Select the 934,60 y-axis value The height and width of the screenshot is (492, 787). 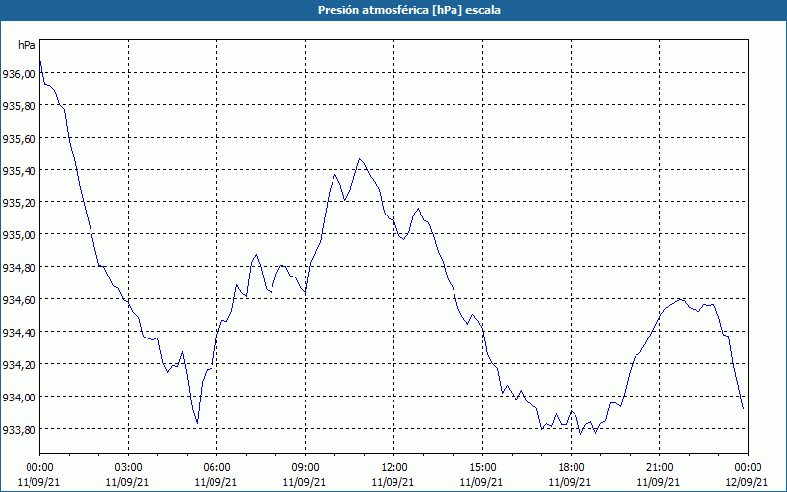coord(19,300)
